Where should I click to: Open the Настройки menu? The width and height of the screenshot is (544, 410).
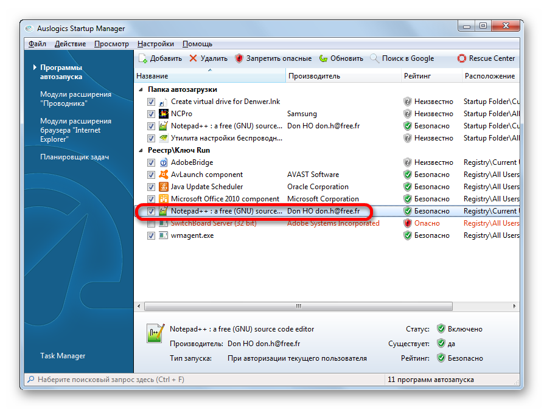(x=155, y=44)
